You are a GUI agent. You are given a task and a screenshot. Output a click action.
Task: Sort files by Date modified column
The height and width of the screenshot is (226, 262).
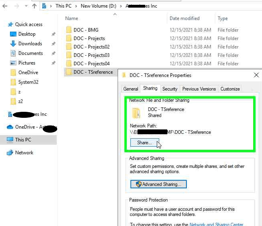184,18
